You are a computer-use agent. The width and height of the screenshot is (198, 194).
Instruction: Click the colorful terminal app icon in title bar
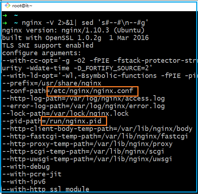pyautogui.click(x=8, y=5)
